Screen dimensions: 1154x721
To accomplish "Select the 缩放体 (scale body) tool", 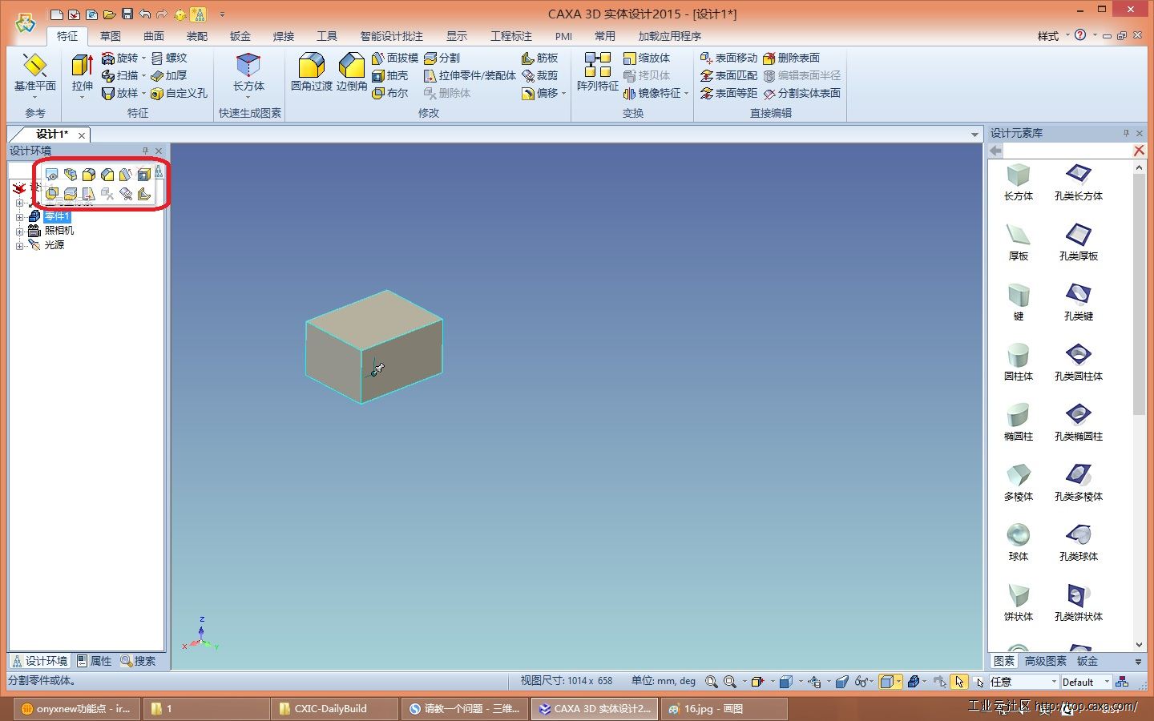I will coord(647,58).
